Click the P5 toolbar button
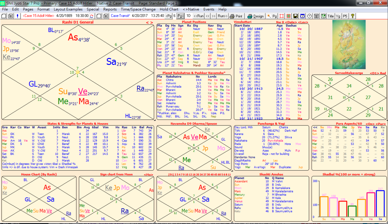Screen dimensions: 388x224 (x=345, y=16)
